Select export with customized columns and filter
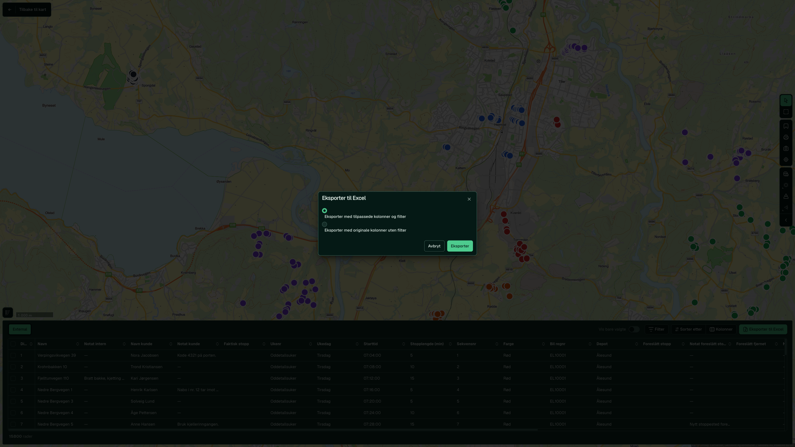The image size is (795, 447). pyautogui.click(x=325, y=210)
